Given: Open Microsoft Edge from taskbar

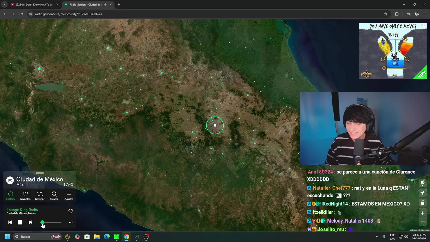Looking at the screenshot, I should click(107, 237).
